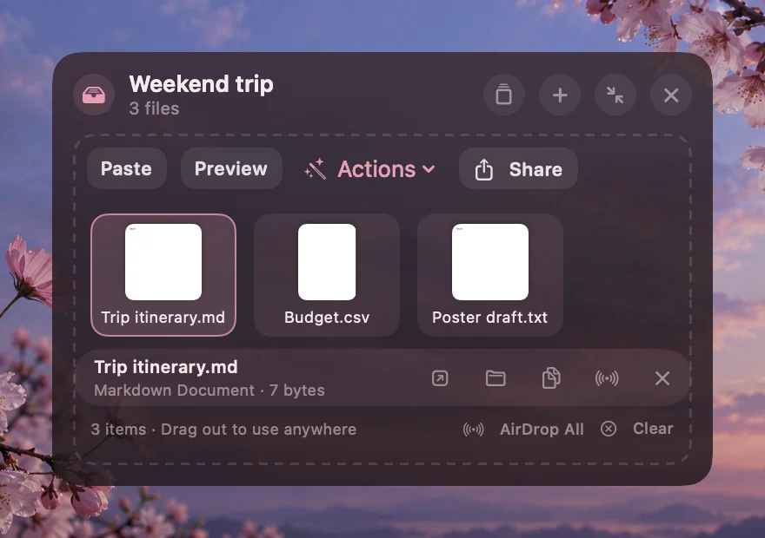765x538 pixels.
Task: Reveal Trip itinerary.md in folder
Action: click(496, 377)
